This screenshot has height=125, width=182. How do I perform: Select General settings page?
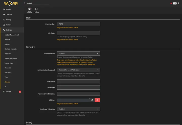7,82
